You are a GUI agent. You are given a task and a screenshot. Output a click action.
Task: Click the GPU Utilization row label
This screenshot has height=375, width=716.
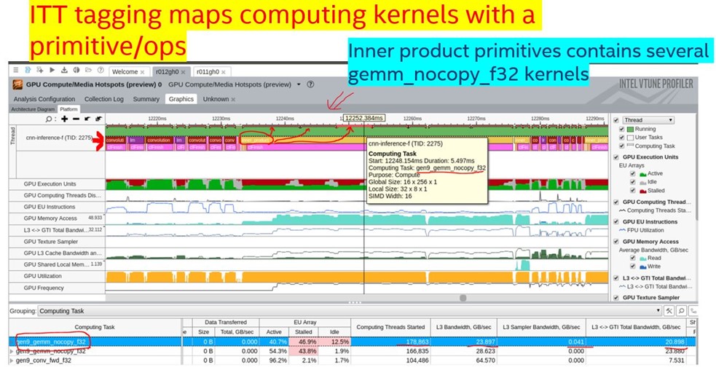[43, 277]
